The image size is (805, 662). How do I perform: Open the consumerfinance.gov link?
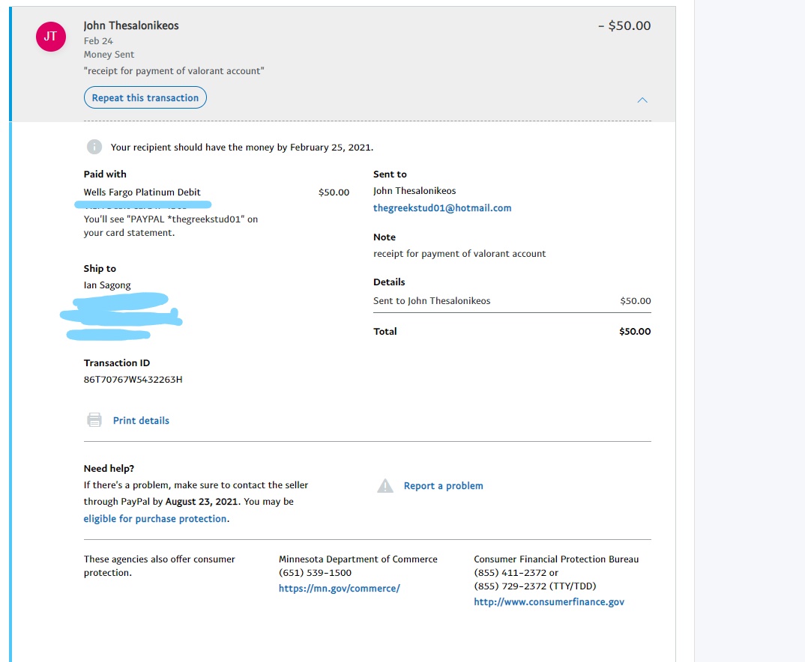pos(549,601)
